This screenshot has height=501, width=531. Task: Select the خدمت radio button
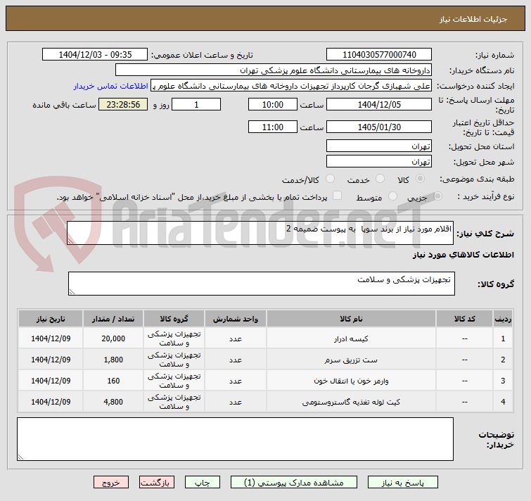pyautogui.click(x=380, y=179)
